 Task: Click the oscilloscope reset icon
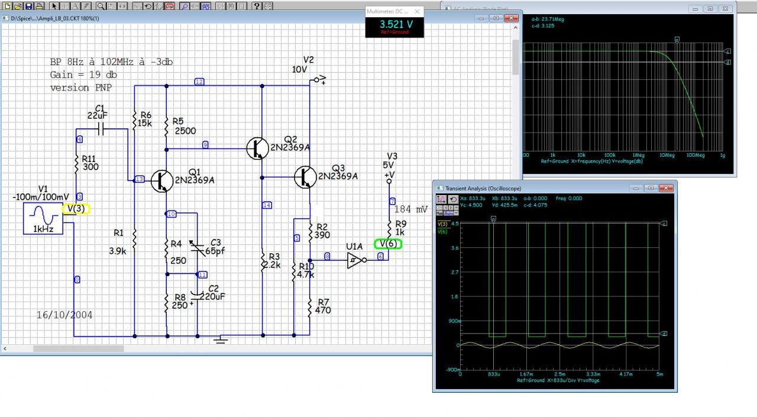453,199
